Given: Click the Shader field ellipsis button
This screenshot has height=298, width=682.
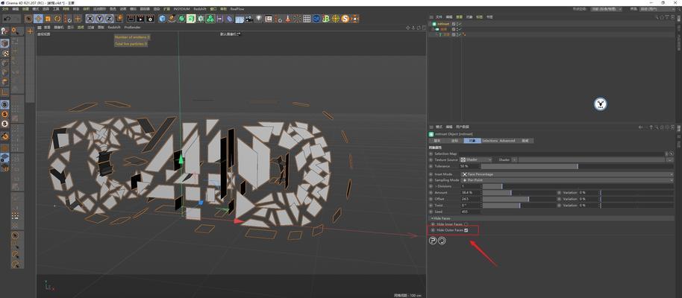Looking at the screenshot, I should [670, 160].
